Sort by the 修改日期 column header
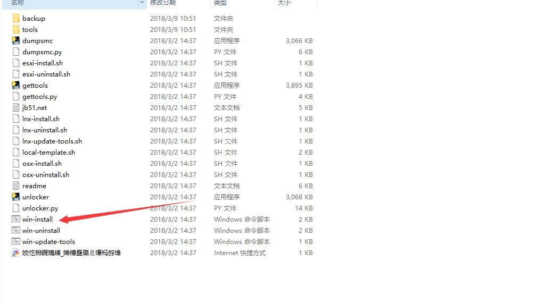This screenshot has width=544, height=303. coord(163,3)
